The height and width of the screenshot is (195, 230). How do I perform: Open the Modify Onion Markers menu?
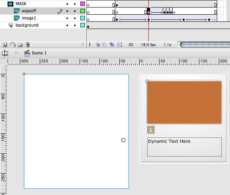[x=120, y=44]
